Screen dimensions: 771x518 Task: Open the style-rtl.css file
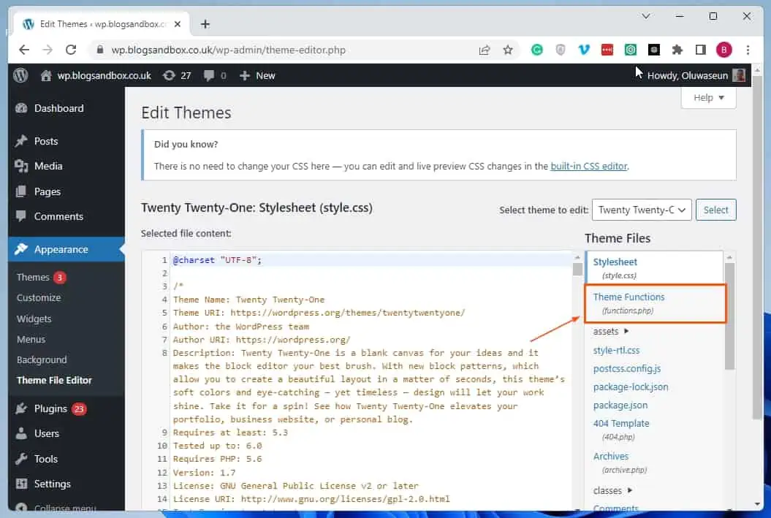(616, 351)
